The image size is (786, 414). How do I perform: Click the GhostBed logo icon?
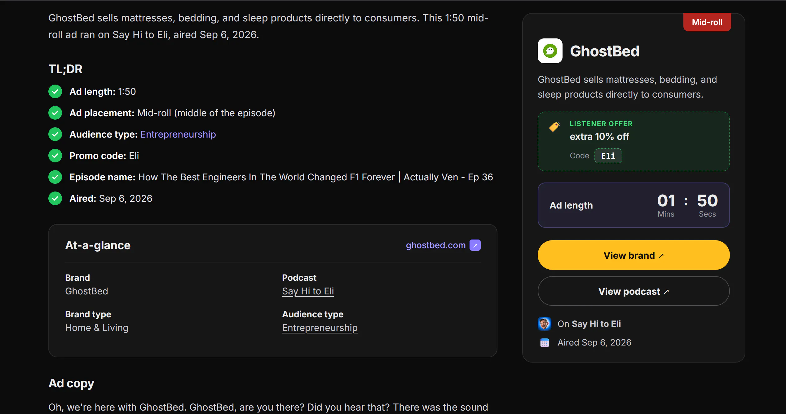pos(550,51)
